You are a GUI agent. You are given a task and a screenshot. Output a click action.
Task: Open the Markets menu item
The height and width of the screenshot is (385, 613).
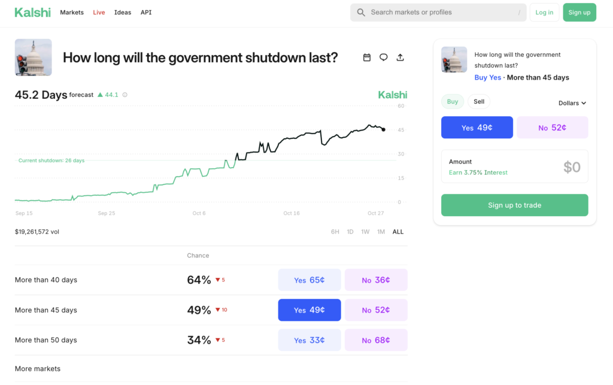(72, 12)
